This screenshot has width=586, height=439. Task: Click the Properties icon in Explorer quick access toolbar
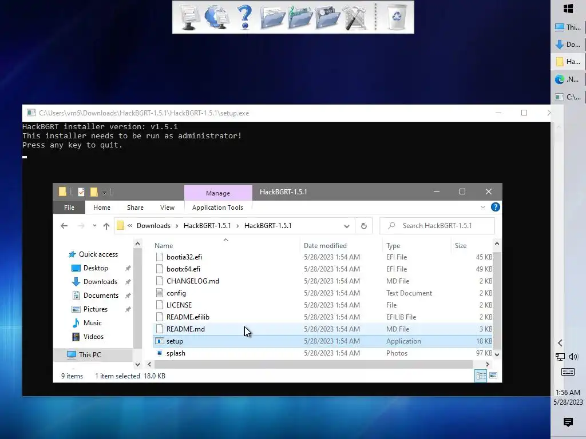(x=81, y=192)
